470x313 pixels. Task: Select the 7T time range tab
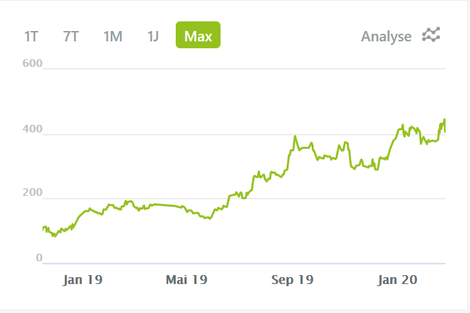[x=71, y=36]
